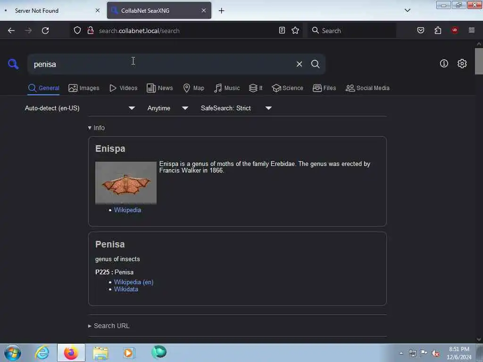
Task: Click the Penisa infobox heading
Action: click(110, 244)
